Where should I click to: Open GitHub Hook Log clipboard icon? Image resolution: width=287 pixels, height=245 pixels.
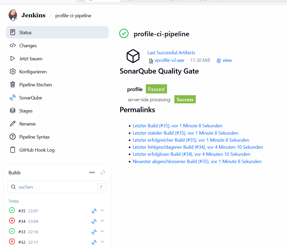point(13,150)
